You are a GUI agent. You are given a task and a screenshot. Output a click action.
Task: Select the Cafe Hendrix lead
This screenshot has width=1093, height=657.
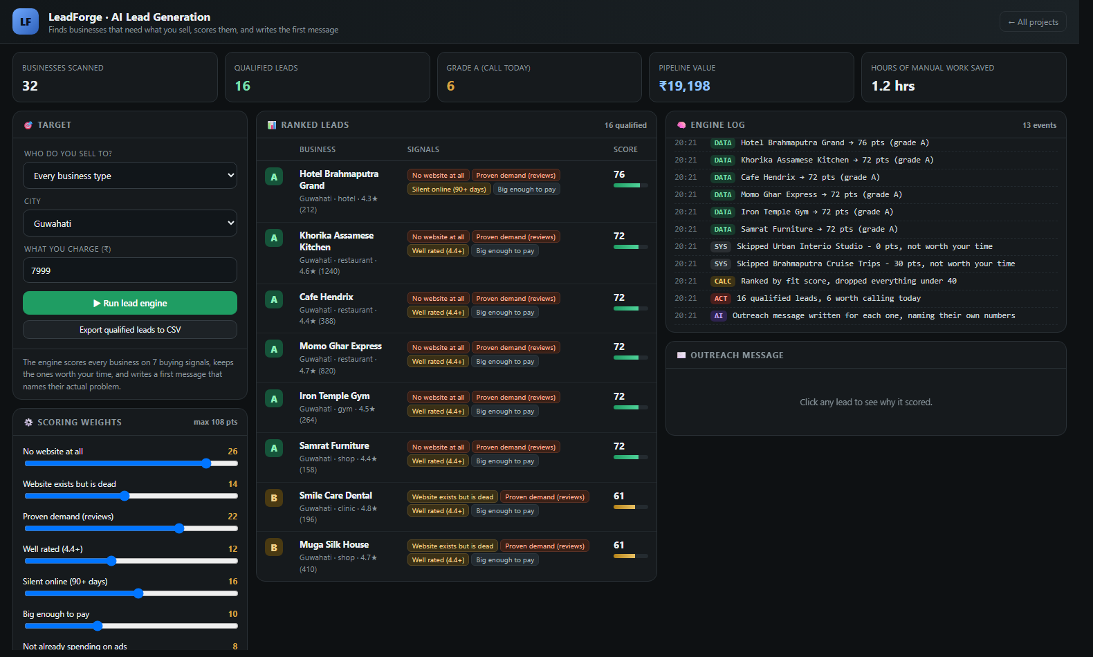point(457,308)
